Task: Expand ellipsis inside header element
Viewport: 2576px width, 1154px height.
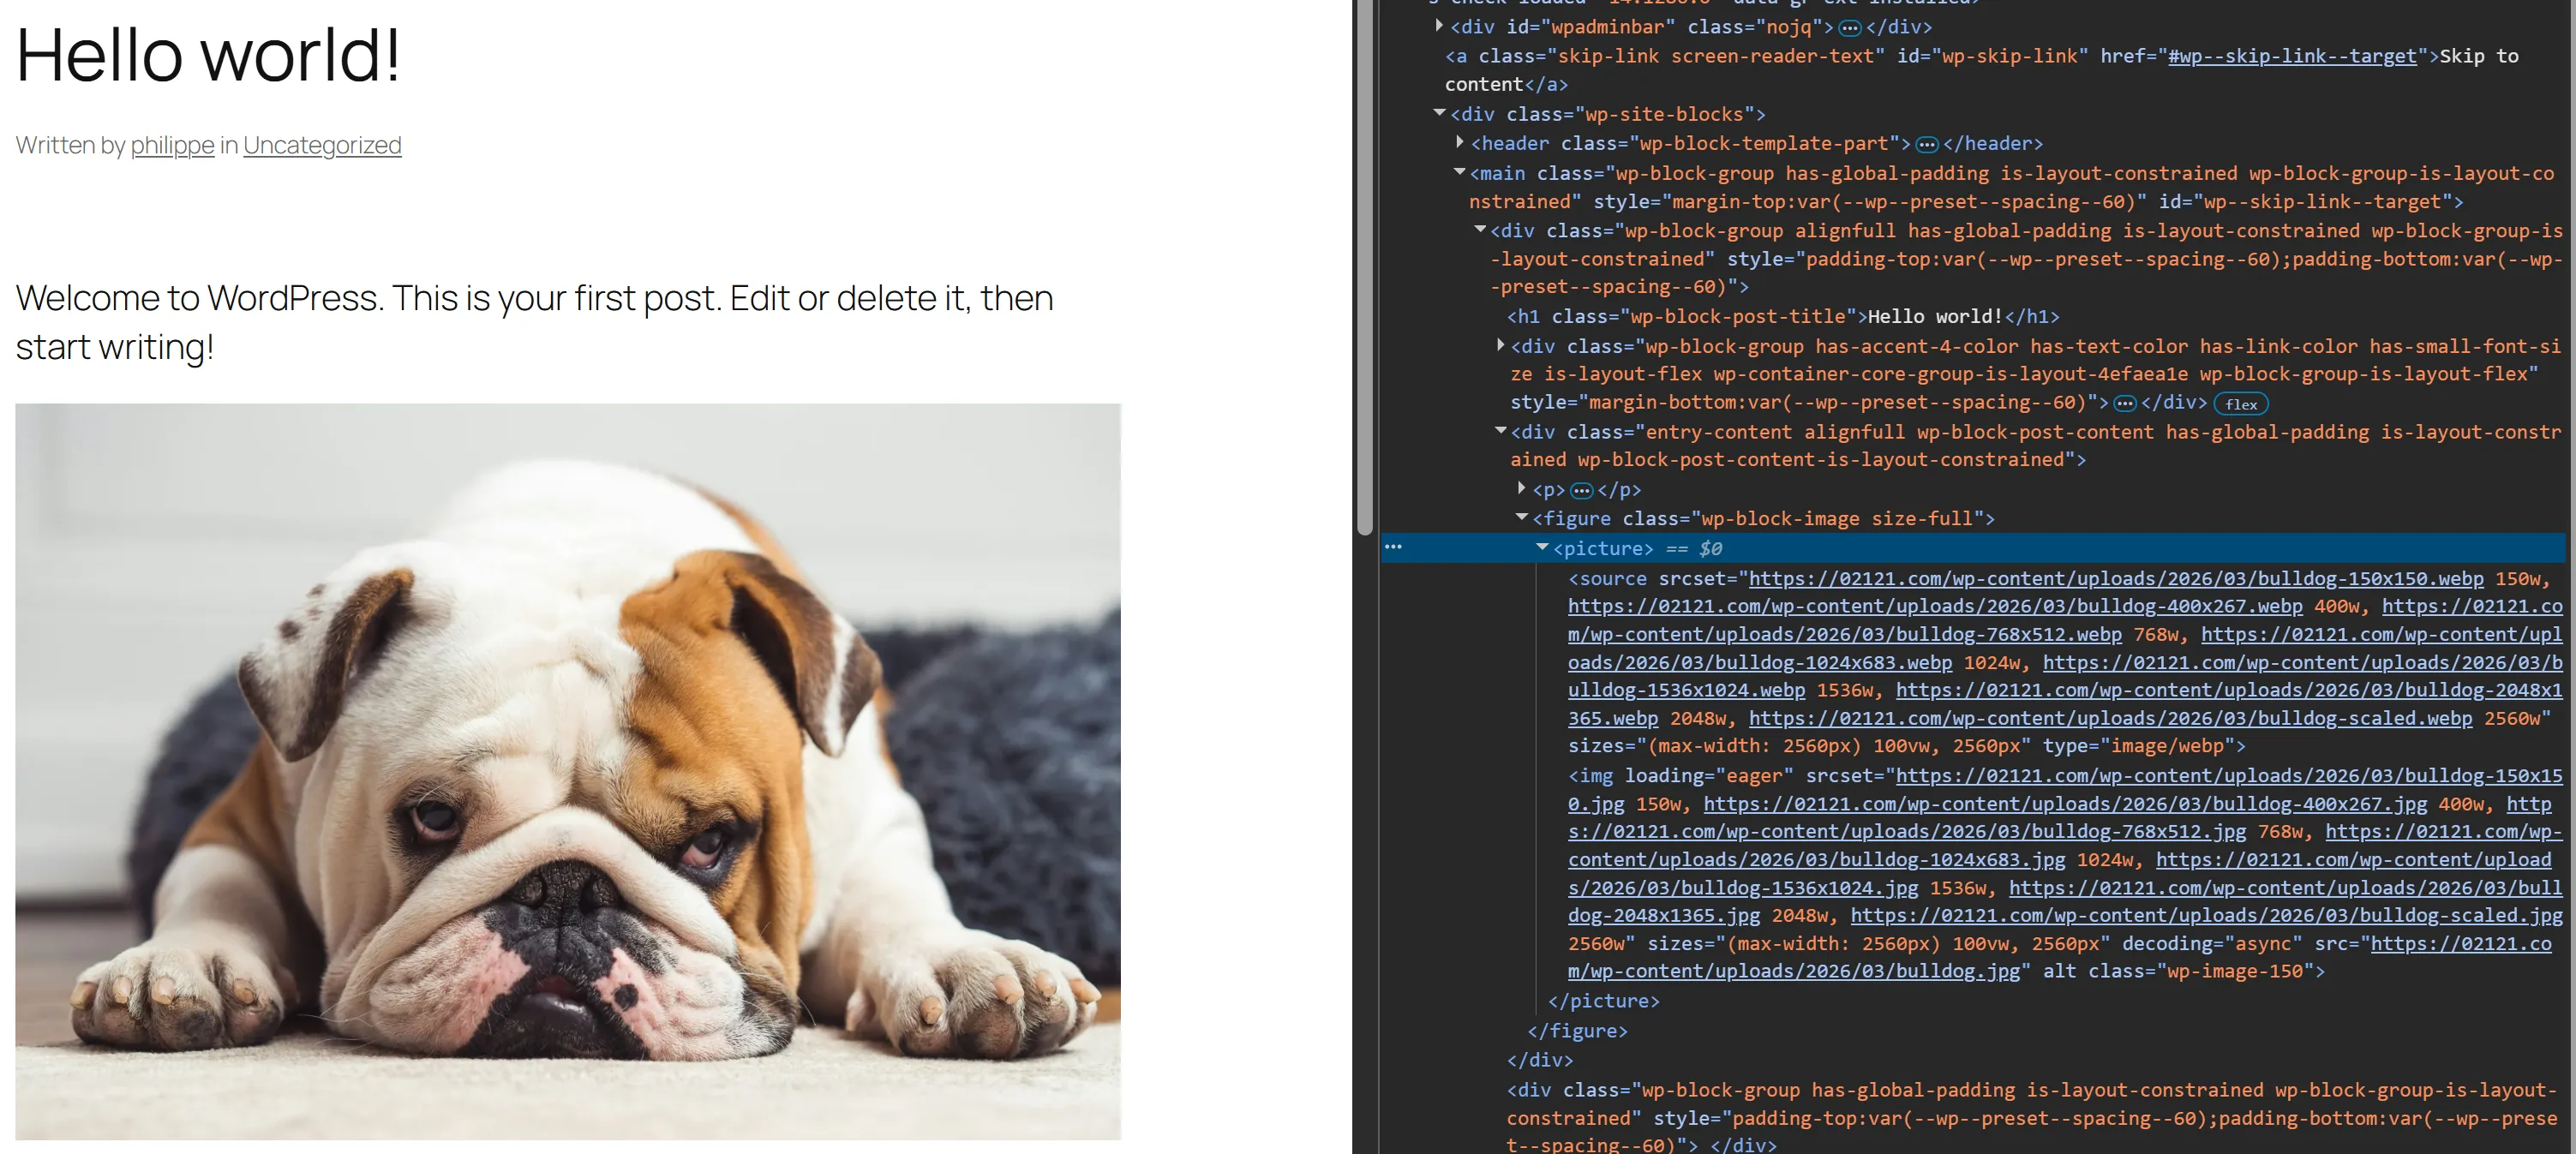Action: click(1927, 144)
